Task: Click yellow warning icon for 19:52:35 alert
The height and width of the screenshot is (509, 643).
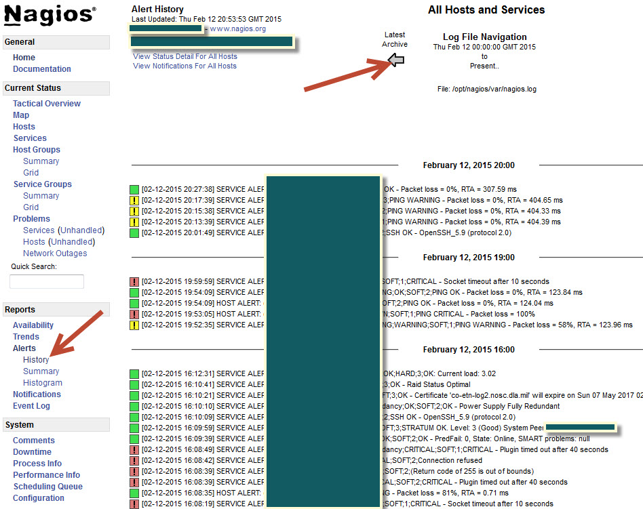Action: pyautogui.click(x=134, y=325)
